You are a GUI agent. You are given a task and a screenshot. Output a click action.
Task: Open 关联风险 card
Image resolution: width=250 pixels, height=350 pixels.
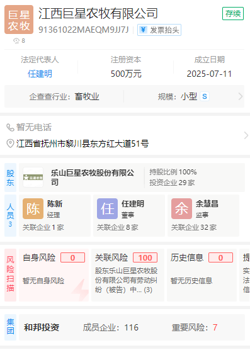pos(128,275)
